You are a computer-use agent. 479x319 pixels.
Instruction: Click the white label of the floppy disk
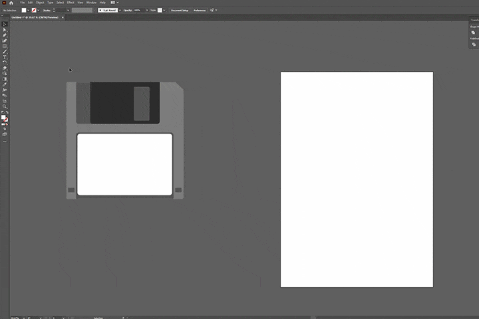(124, 164)
